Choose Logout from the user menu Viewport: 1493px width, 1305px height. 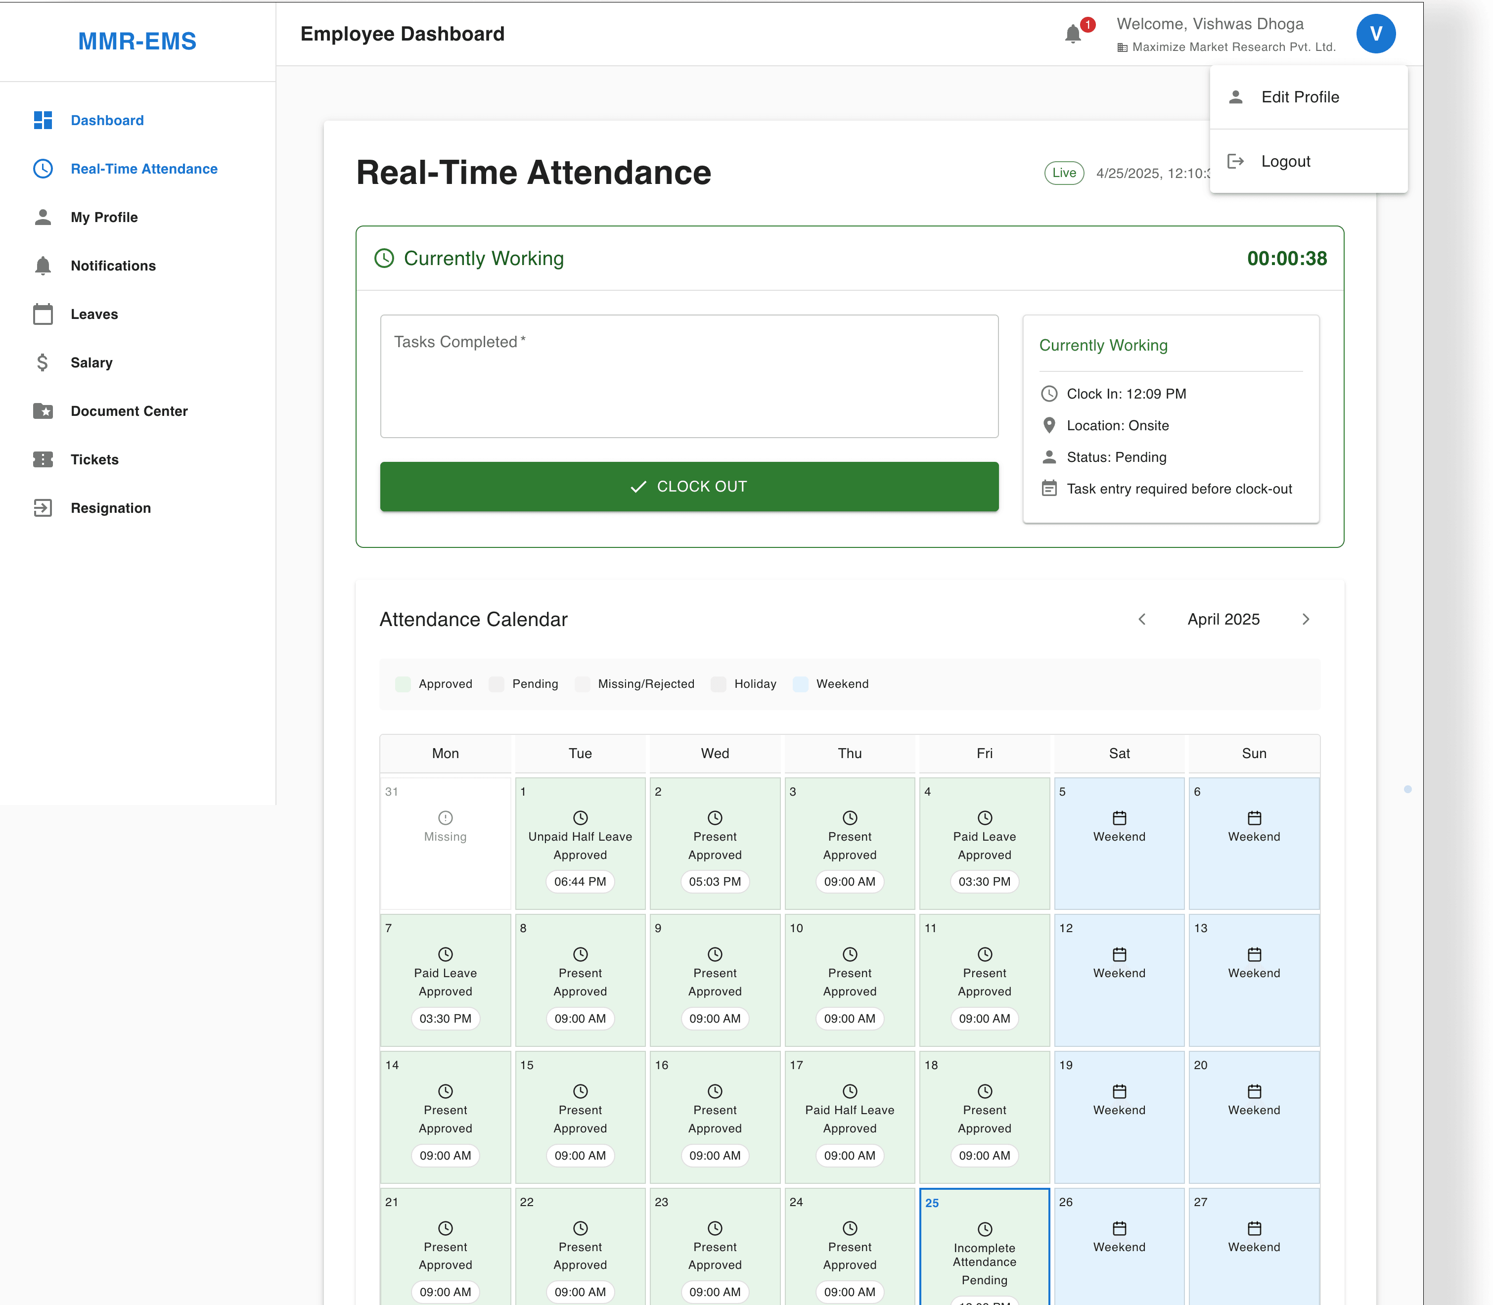1285,162
